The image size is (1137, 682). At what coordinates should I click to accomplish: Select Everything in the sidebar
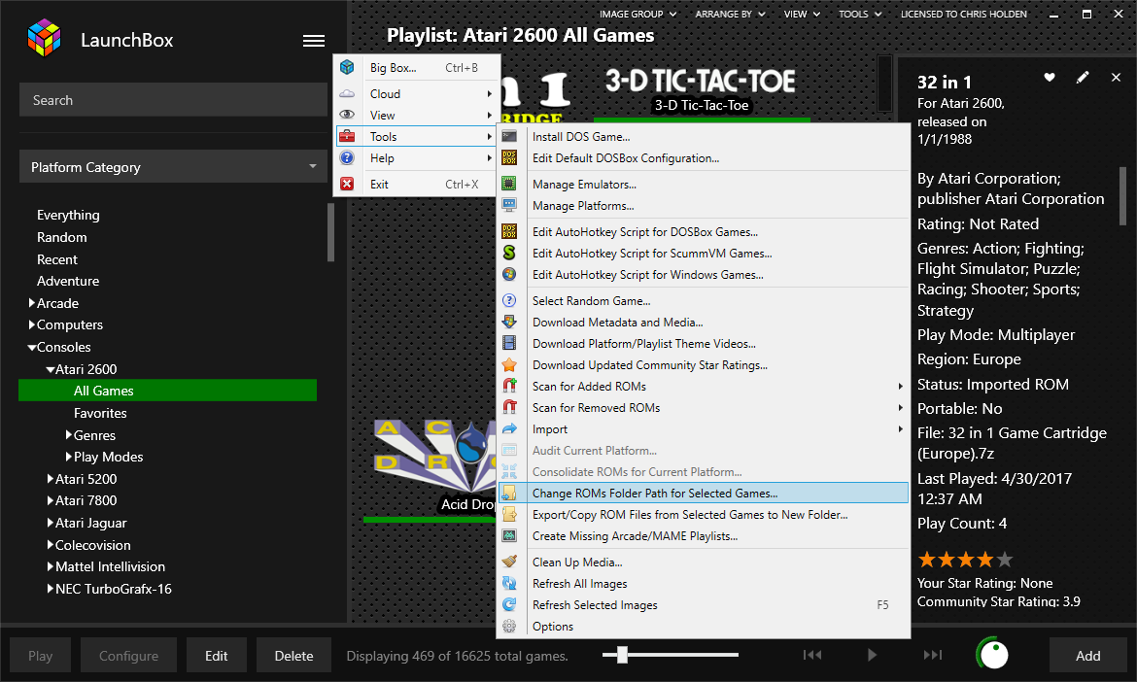(x=68, y=216)
